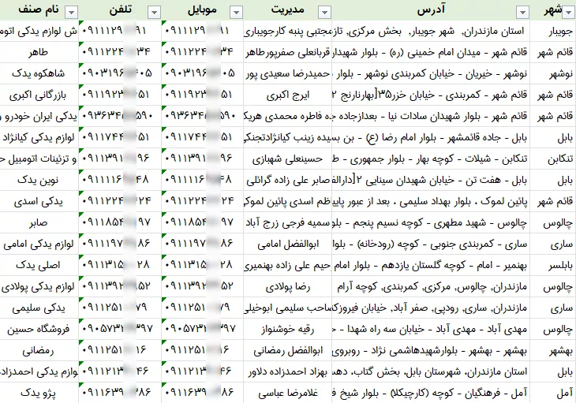
Task: Select manager cell ایرج اکبری
Action: pyautogui.click(x=288, y=95)
